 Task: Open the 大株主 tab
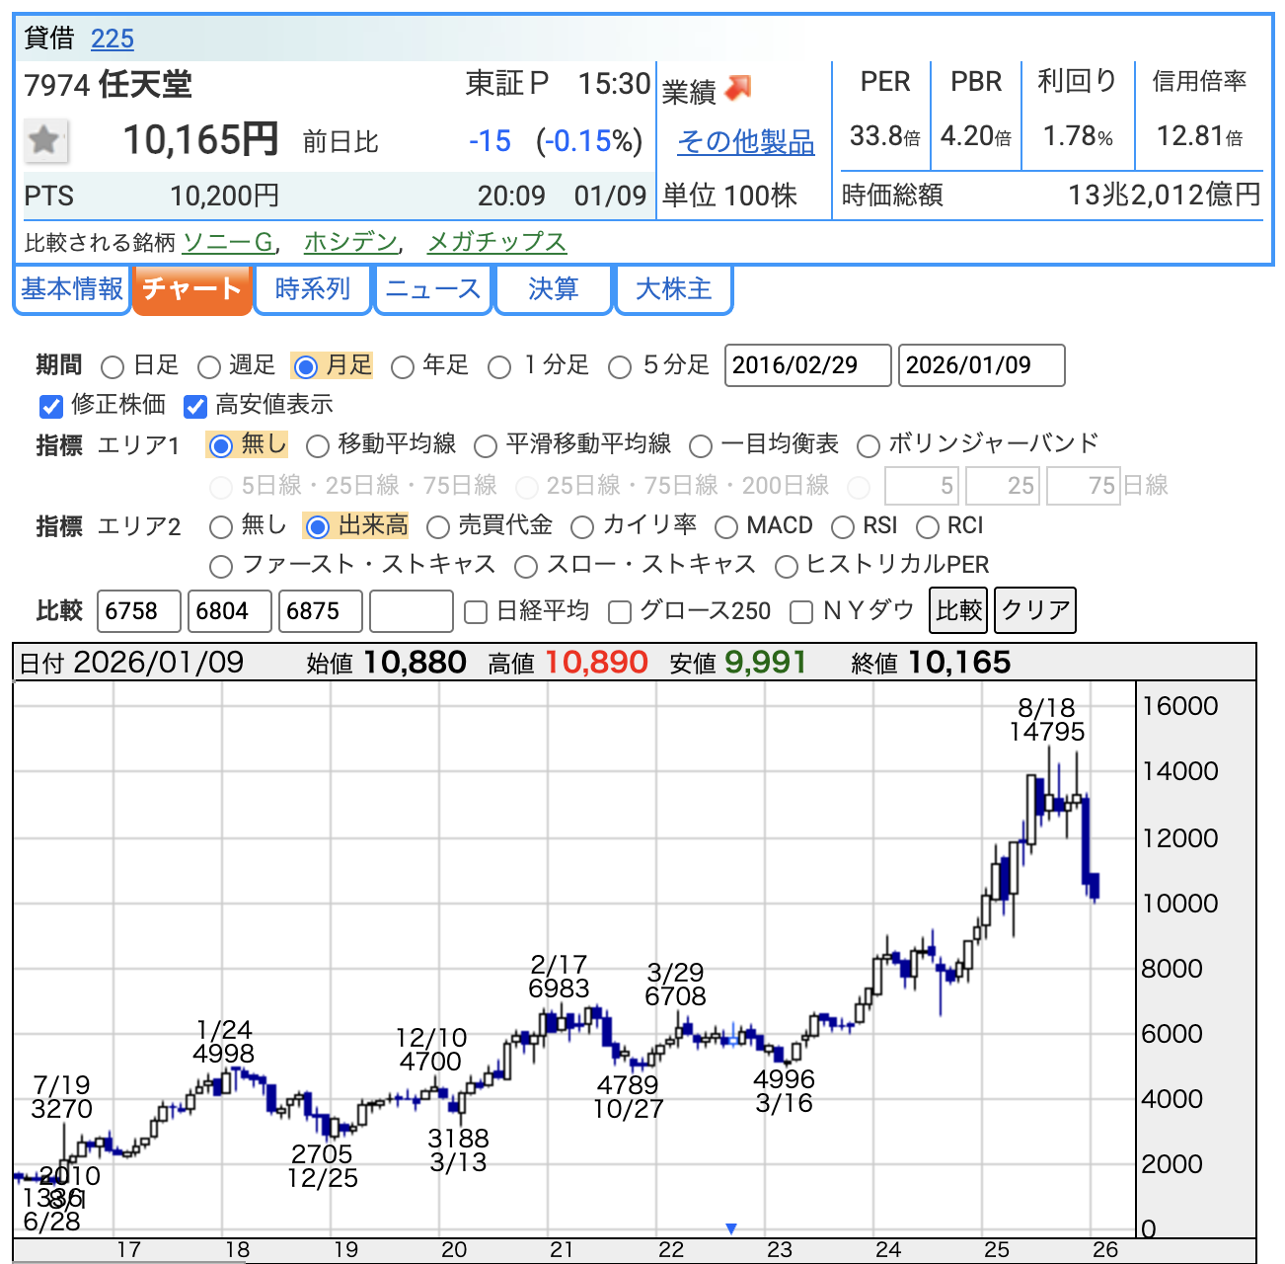673,289
